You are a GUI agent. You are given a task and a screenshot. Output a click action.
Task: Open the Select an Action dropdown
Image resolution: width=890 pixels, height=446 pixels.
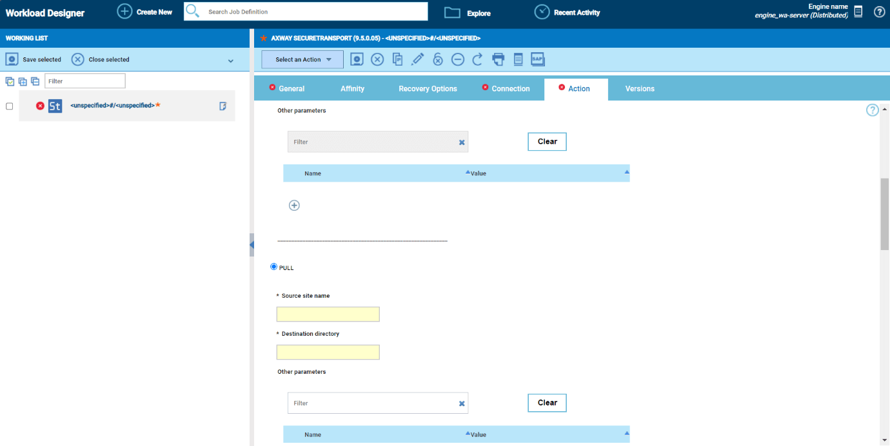pos(302,59)
